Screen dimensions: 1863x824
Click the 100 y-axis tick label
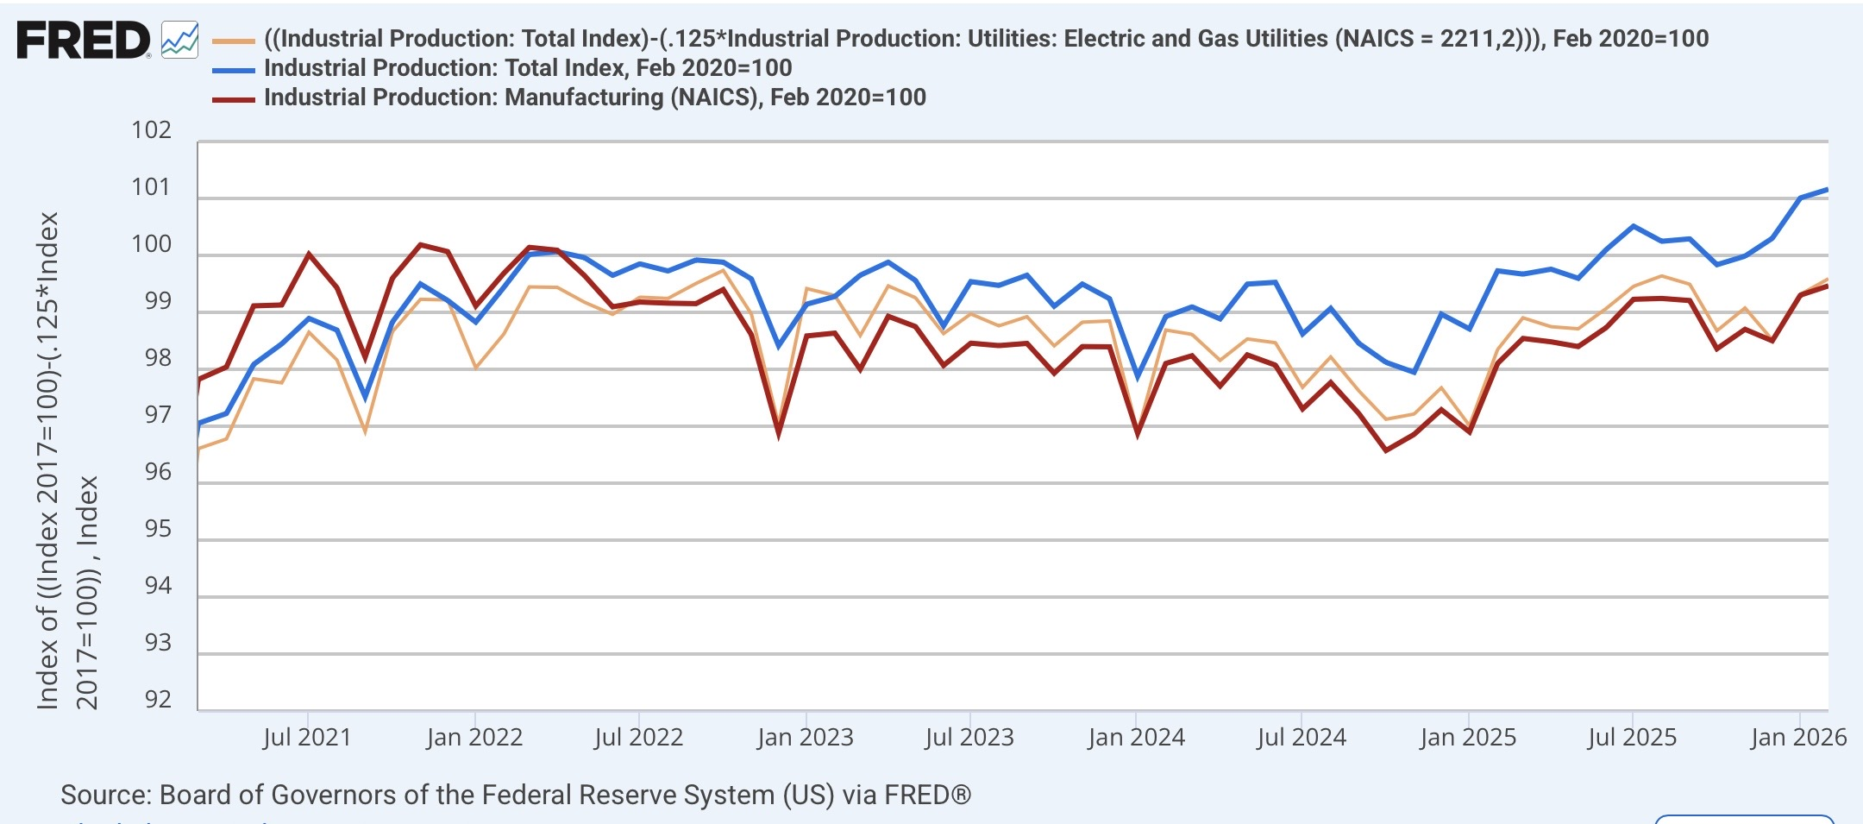[152, 244]
